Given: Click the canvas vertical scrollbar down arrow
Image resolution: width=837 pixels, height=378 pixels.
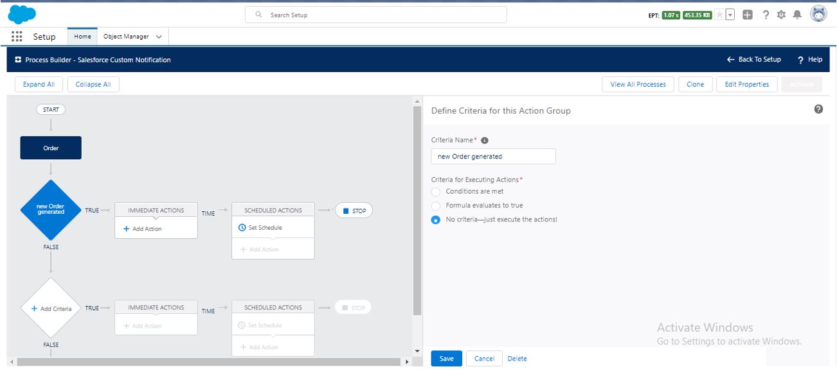Looking at the screenshot, I should (x=417, y=351).
